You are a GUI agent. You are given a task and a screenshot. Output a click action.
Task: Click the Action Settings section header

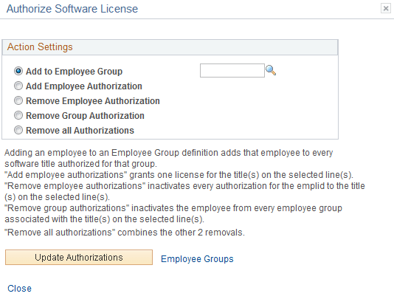point(170,47)
